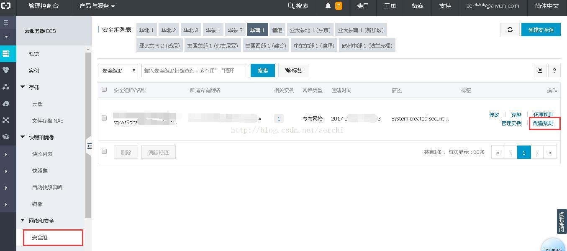
Task: Select the header select-all checkbox
Action: (104, 89)
